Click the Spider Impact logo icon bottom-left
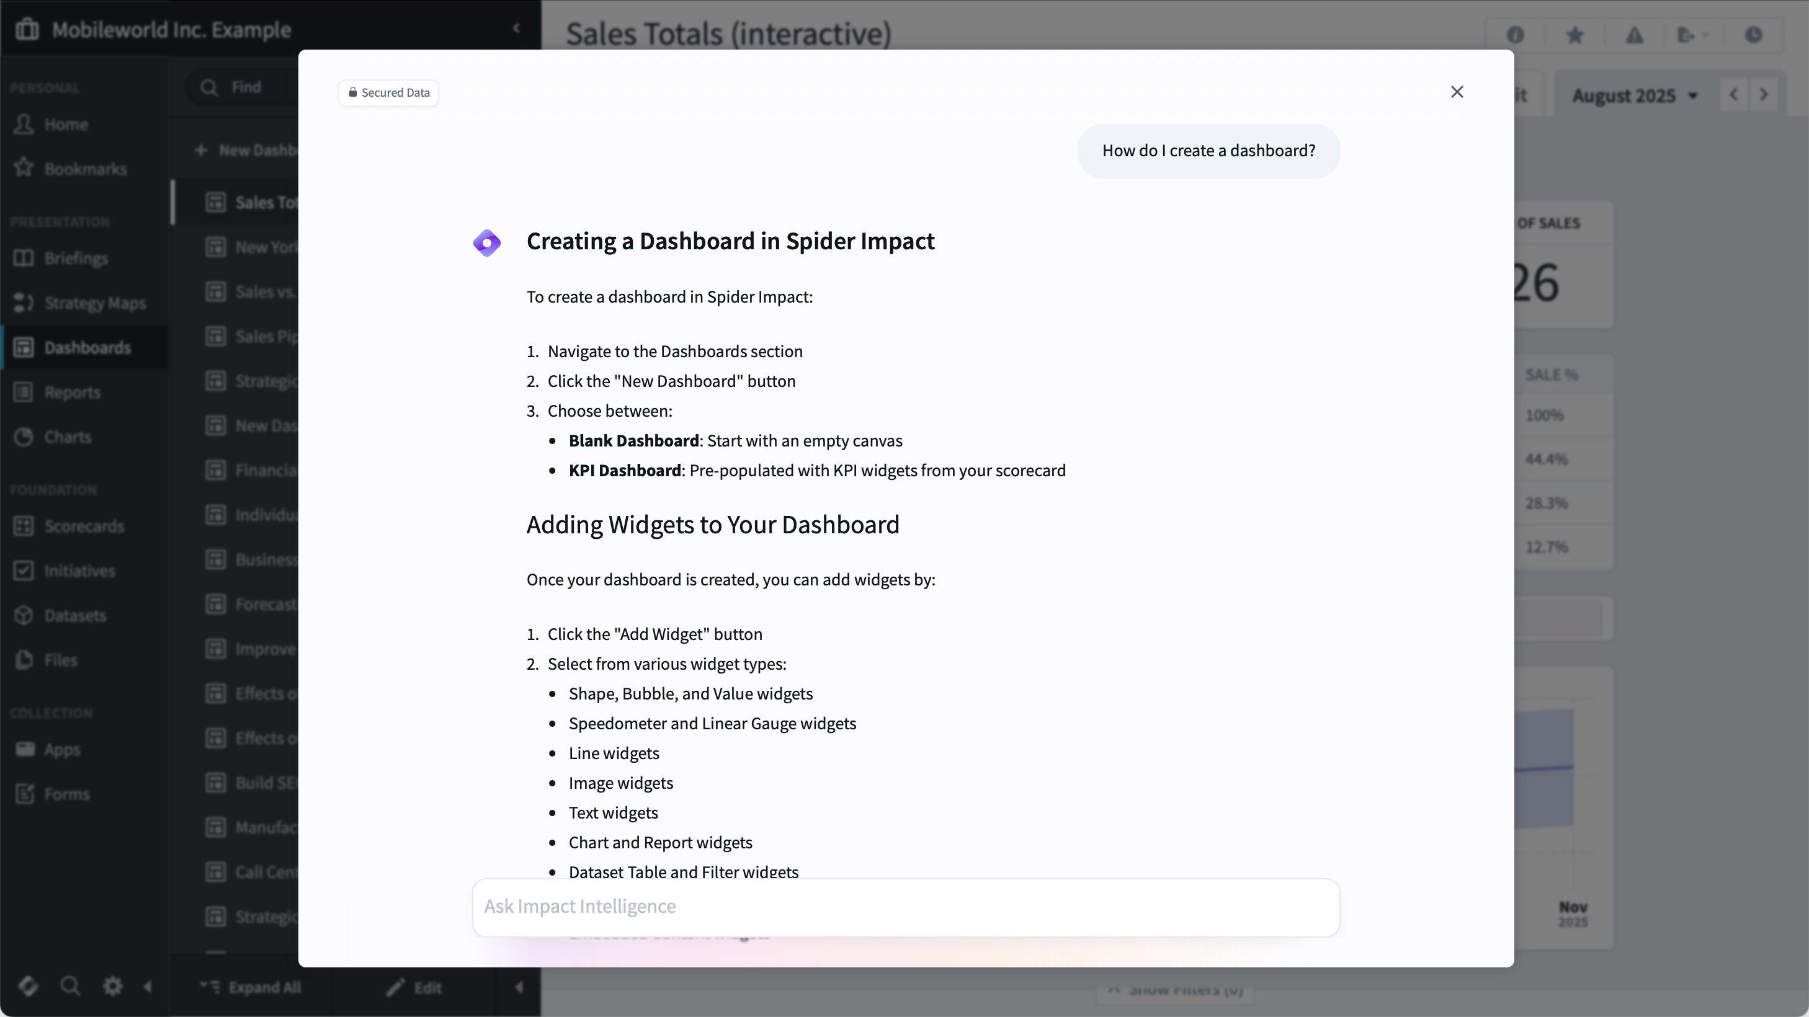The width and height of the screenshot is (1809, 1017). point(28,986)
